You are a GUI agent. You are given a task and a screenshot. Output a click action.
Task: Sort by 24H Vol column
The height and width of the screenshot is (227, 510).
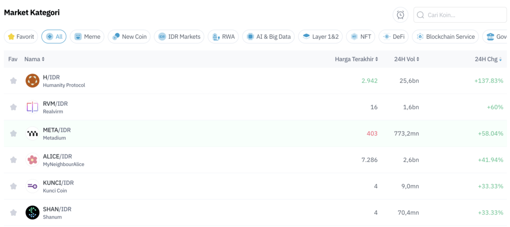406,59
